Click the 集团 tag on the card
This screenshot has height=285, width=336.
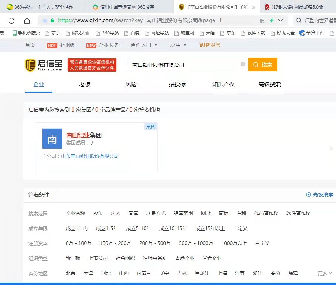151,126
